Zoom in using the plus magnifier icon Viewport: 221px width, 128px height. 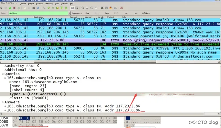tap(83, 8)
